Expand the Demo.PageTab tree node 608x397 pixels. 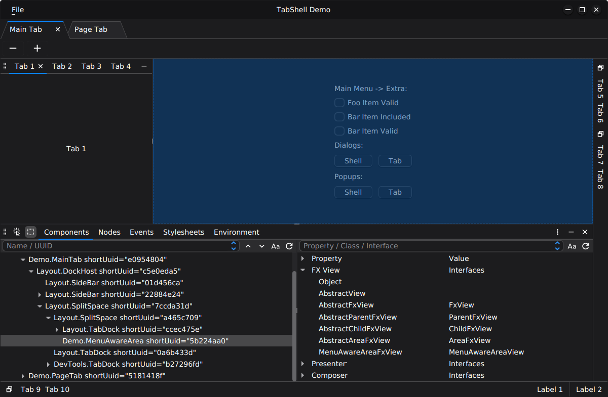[23, 376]
